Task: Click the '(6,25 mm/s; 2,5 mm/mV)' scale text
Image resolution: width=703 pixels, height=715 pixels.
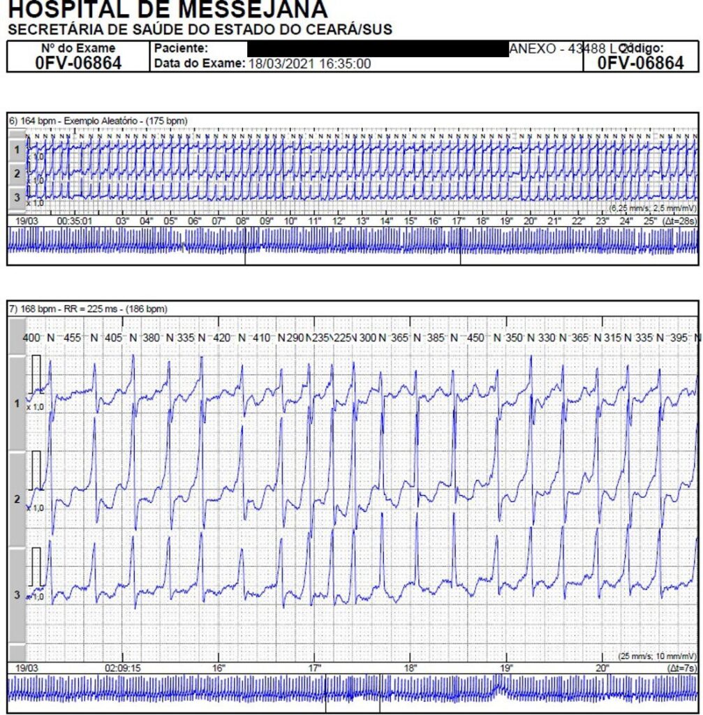Action: click(x=653, y=208)
